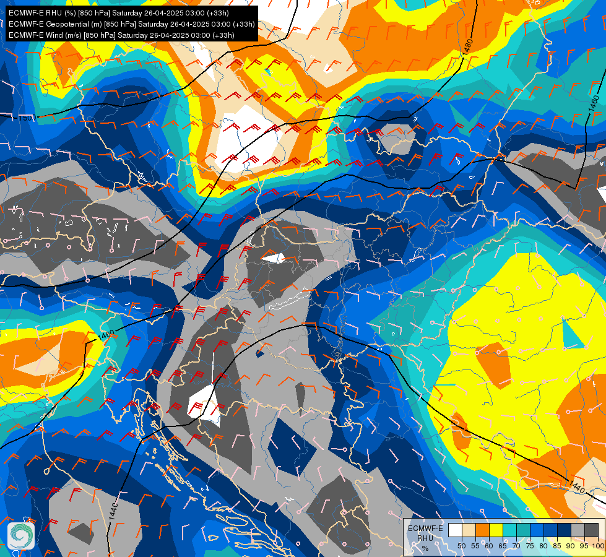Click the green swirl logo icon
Viewport: 606px width, 557px height.
(21, 535)
